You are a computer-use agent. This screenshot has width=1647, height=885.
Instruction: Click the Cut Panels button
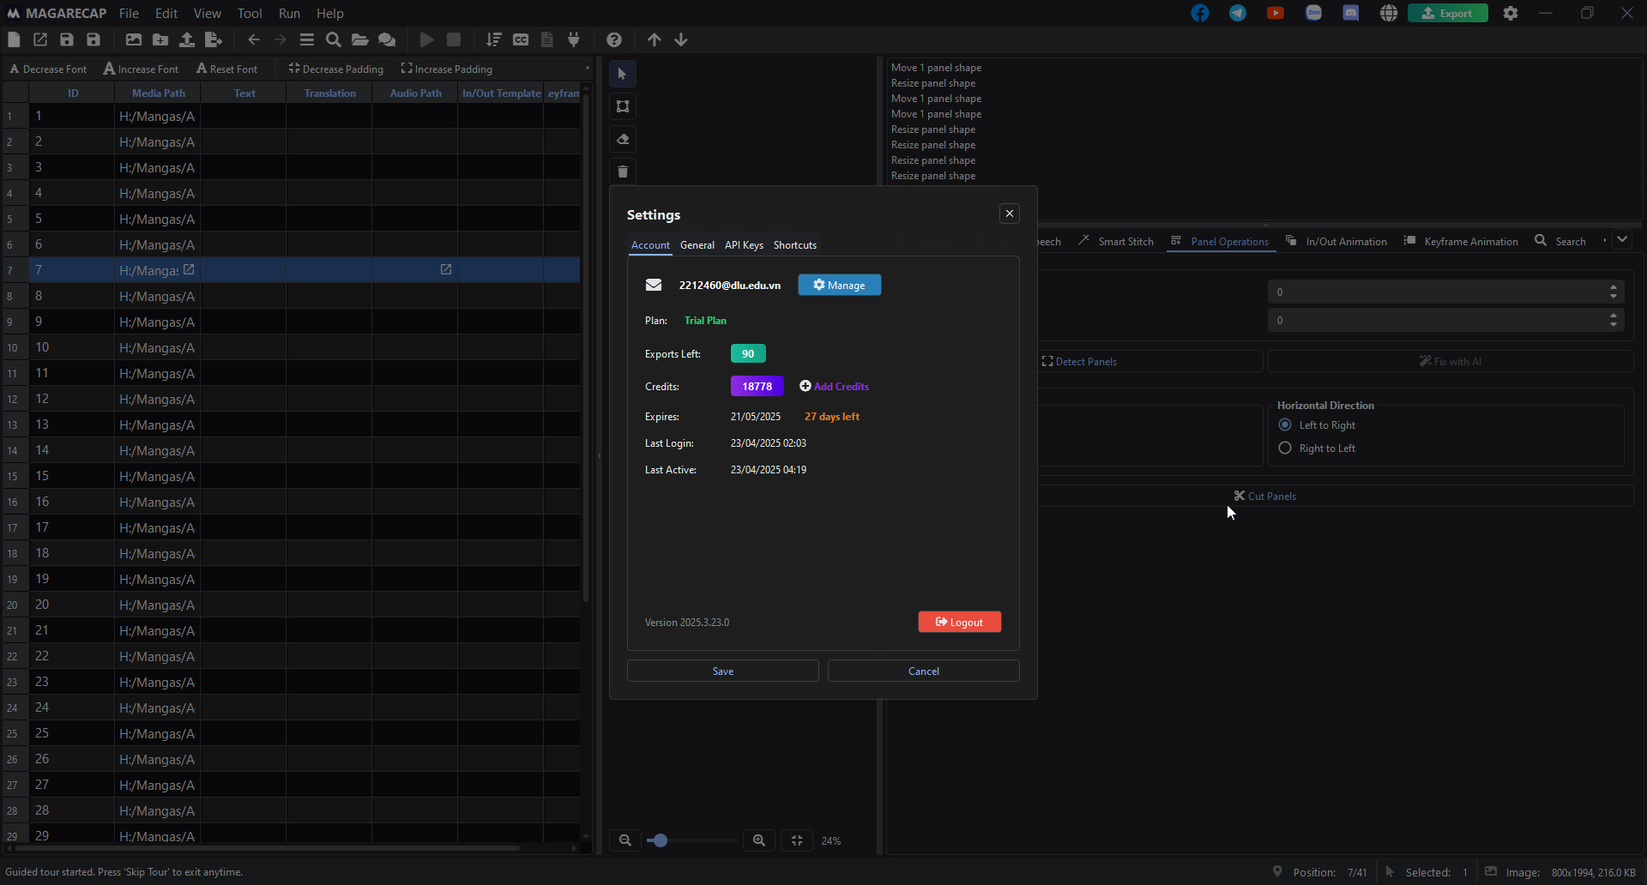coord(1265,497)
